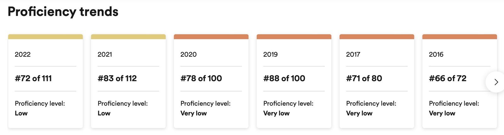Click the #71 of 80 ranking

click(x=364, y=78)
